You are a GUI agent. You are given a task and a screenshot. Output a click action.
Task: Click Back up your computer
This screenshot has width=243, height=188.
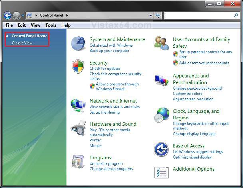(109, 51)
